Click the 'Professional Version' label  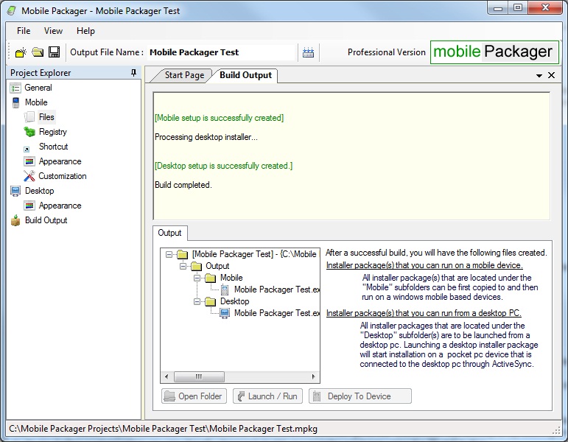[x=387, y=52]
